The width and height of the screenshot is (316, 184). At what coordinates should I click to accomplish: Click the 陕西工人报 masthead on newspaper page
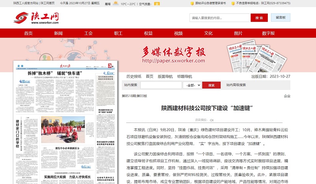[x=65, y=66]
